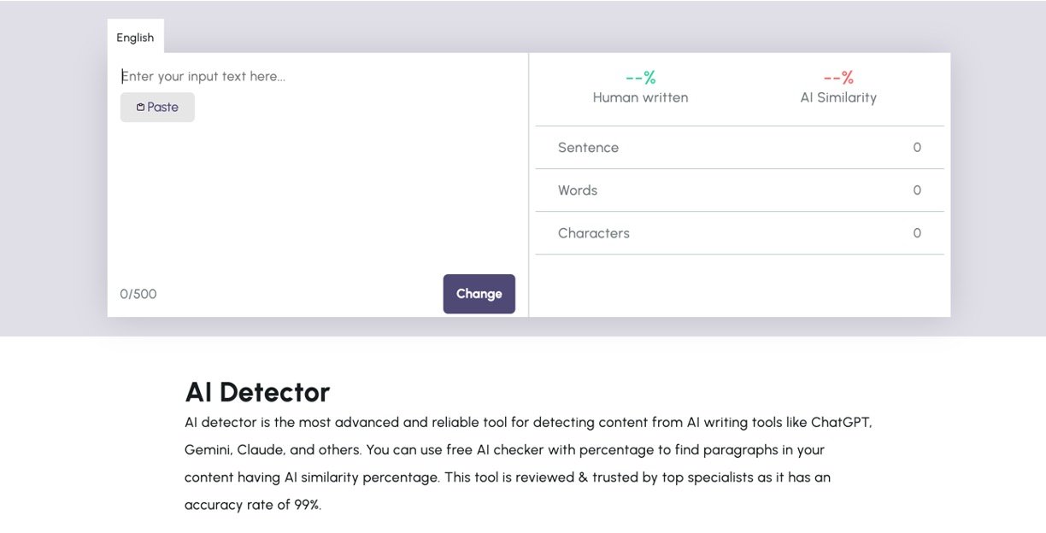The height and width of the screenshot is (533, 1046).
Task: Click the Sentence row label
Action: (588, 148)
